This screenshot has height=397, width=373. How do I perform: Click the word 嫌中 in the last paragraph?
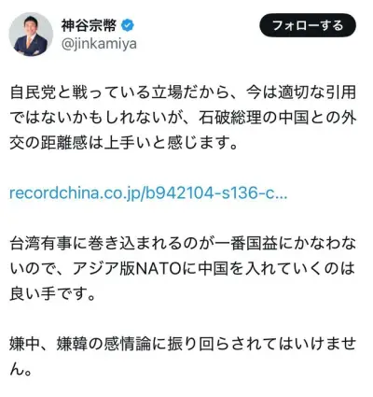point(25,344)
